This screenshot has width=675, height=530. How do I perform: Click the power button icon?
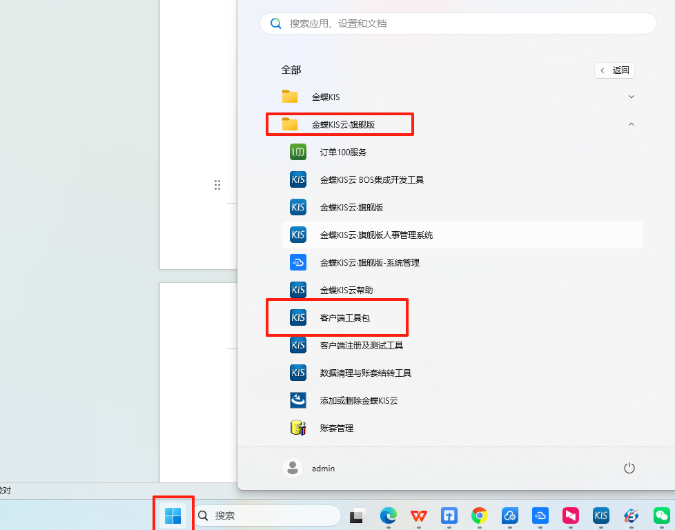tap(629, 468)
